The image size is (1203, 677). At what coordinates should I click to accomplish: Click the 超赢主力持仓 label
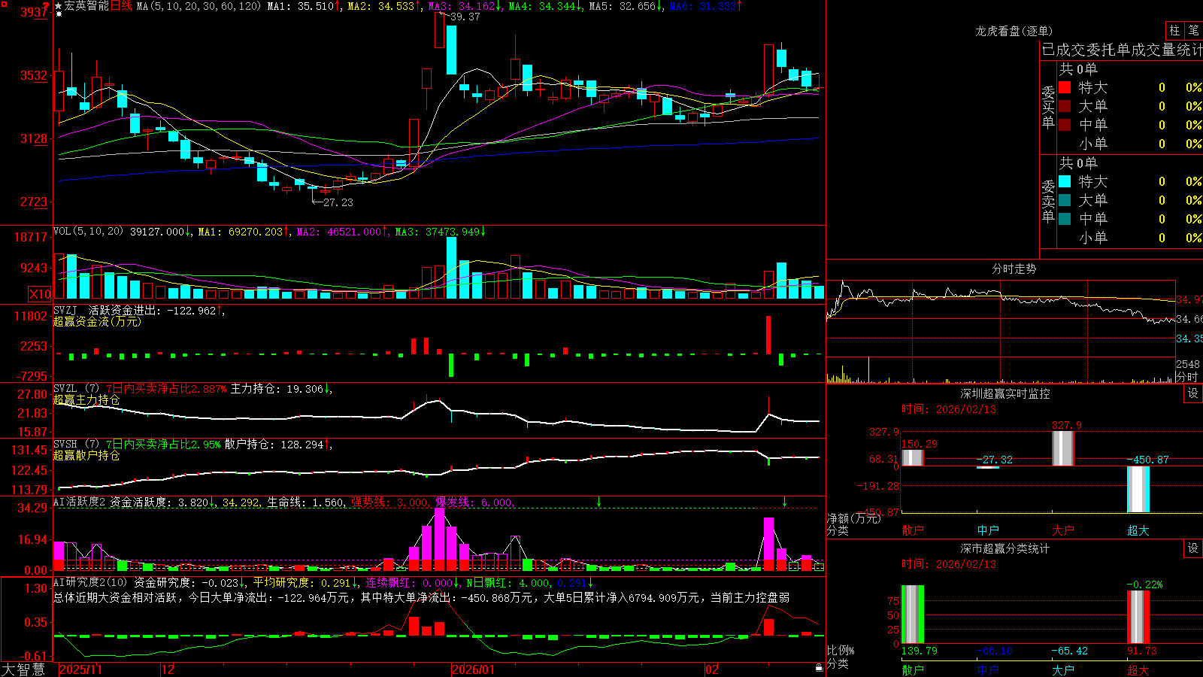[86, 399]
